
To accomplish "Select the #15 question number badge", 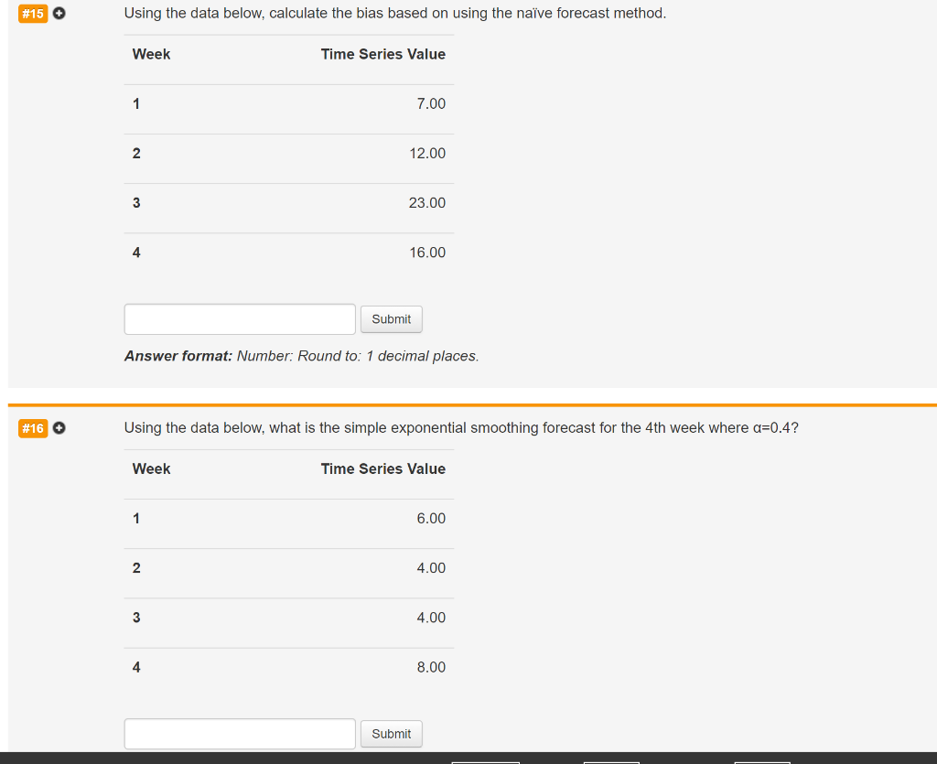I will (x=33, y=14).
